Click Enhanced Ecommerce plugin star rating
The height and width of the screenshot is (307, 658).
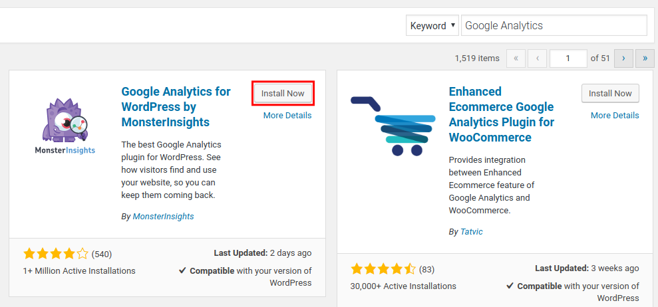tap(383, 269)
